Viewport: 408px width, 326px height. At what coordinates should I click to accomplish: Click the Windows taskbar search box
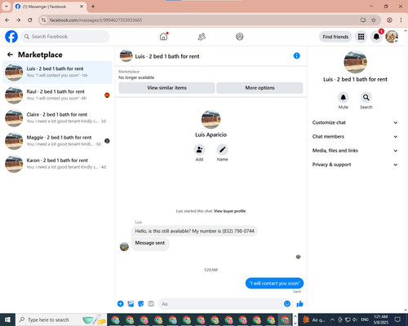click(x=61, y=319)
